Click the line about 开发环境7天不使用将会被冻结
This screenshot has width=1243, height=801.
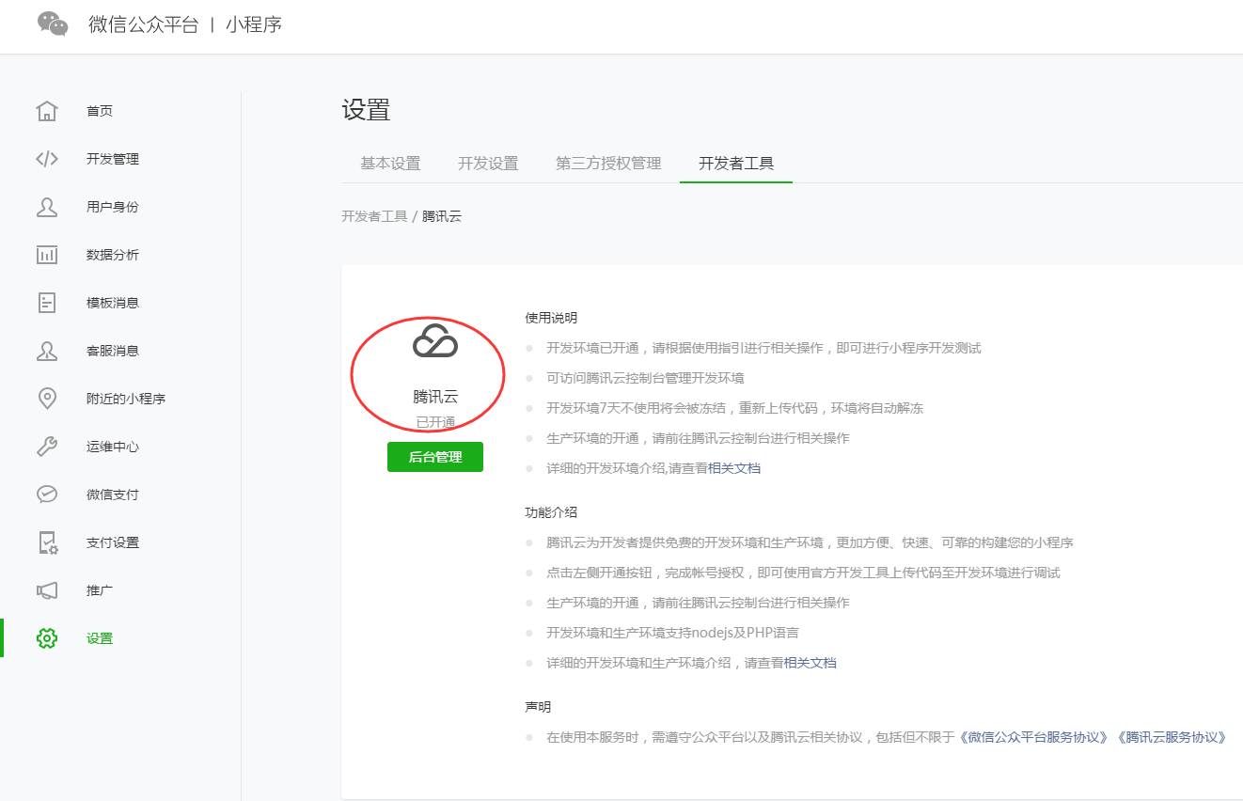(x=735, y=408)
